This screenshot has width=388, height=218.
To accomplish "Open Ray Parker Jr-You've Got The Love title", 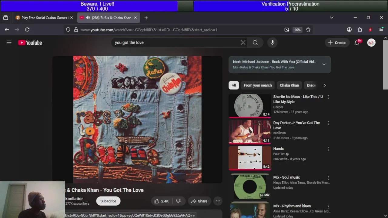I will (296, 125).
